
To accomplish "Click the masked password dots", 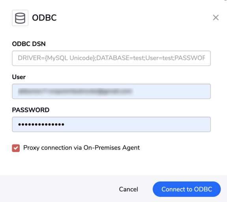I will 41,124.
